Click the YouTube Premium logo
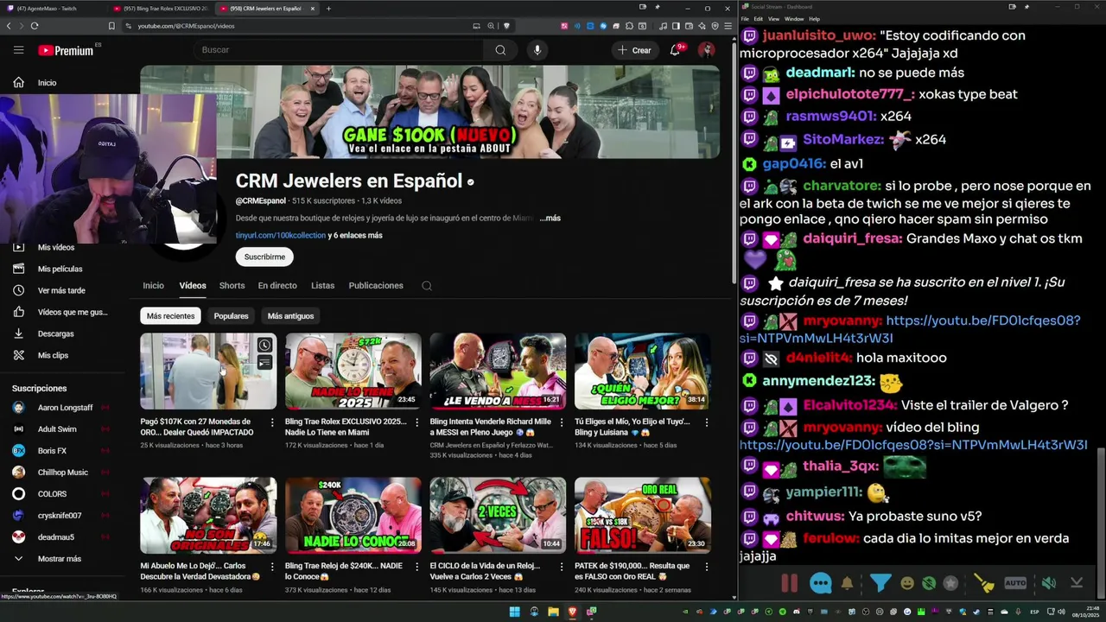The image size is (1106, 622). pos(67,50)
